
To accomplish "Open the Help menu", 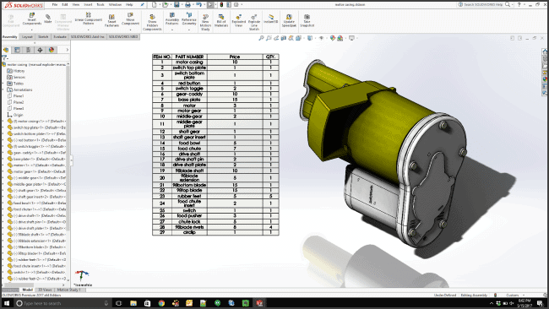I will tap(129, 5).
